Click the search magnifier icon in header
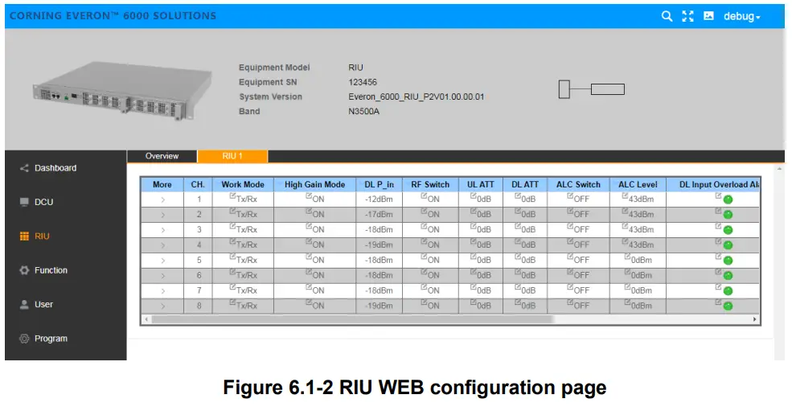Image resolution: width=792 pixels, height=407 pixels. coord(667,16)
